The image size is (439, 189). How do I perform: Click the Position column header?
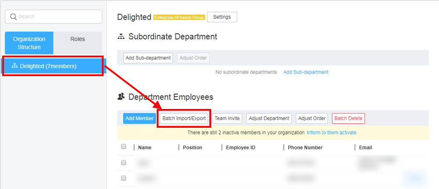(x=192, y=147)
